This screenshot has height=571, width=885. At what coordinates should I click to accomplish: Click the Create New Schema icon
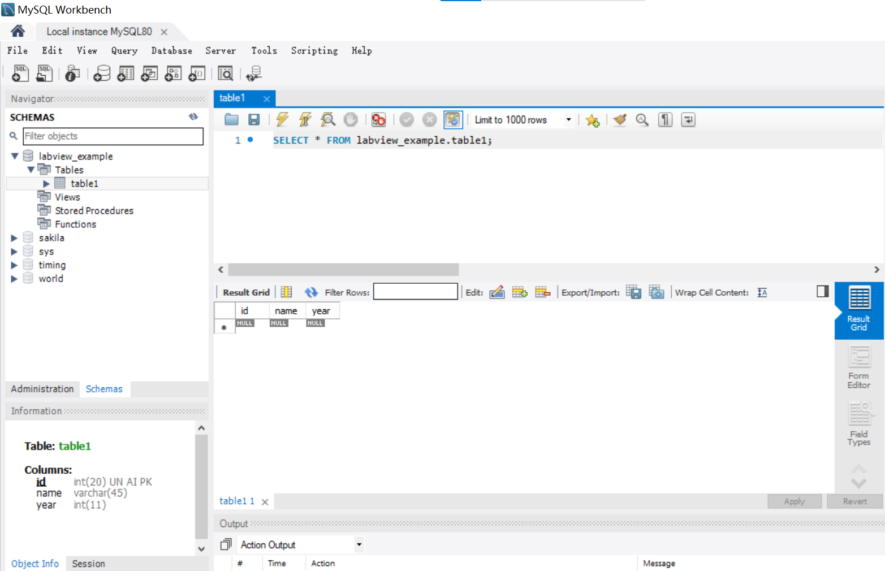click(101, 73)
